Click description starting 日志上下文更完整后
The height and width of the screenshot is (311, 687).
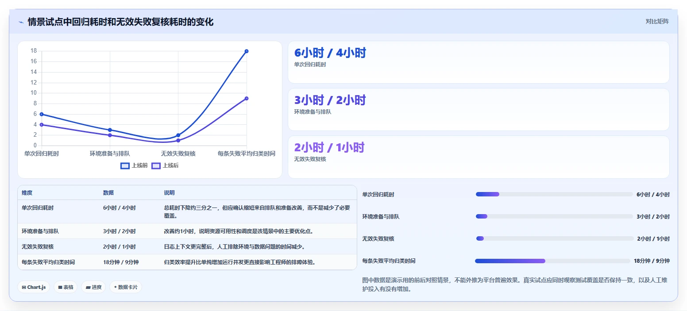(x=234, y=246)
